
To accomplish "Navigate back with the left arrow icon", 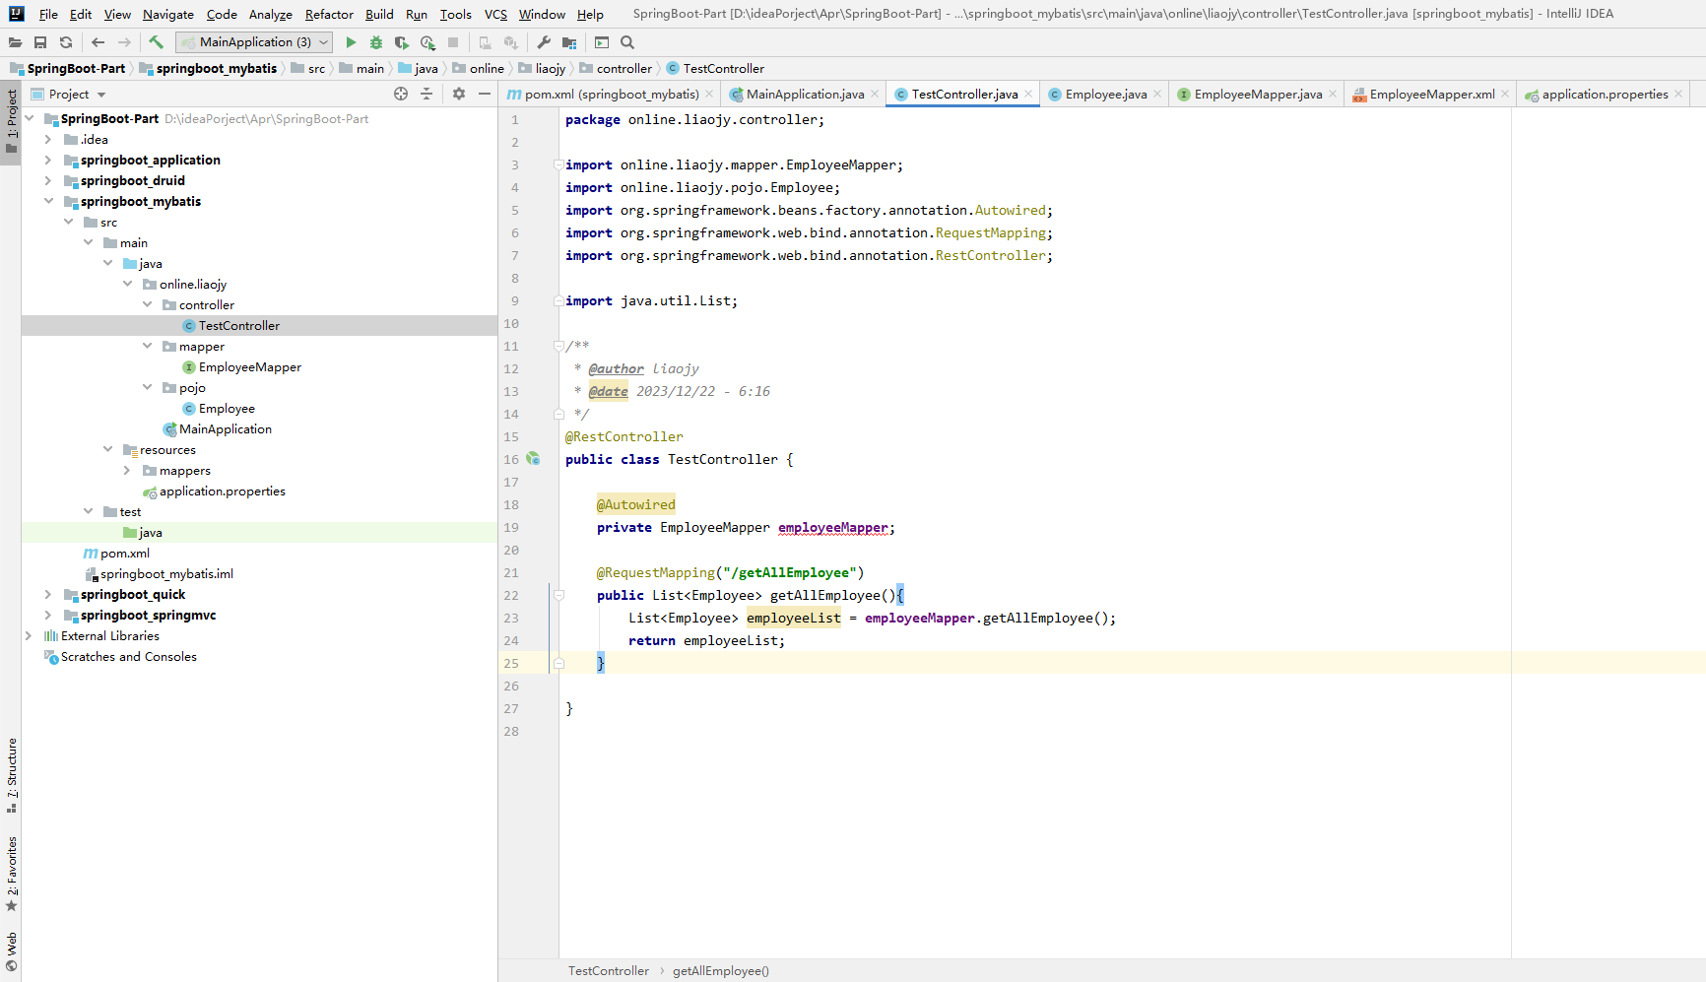I will pos(98,42).
